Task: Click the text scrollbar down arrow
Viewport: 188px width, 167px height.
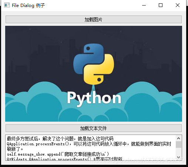Action: pos(178,157)
